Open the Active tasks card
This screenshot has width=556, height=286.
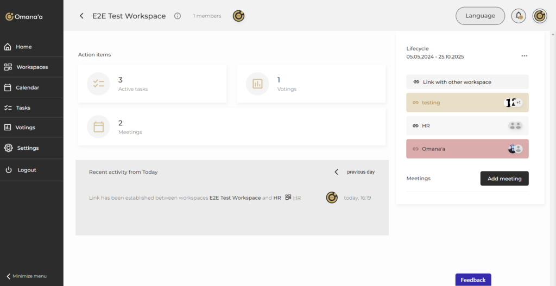pyautogui.click(x=152, y=84)
